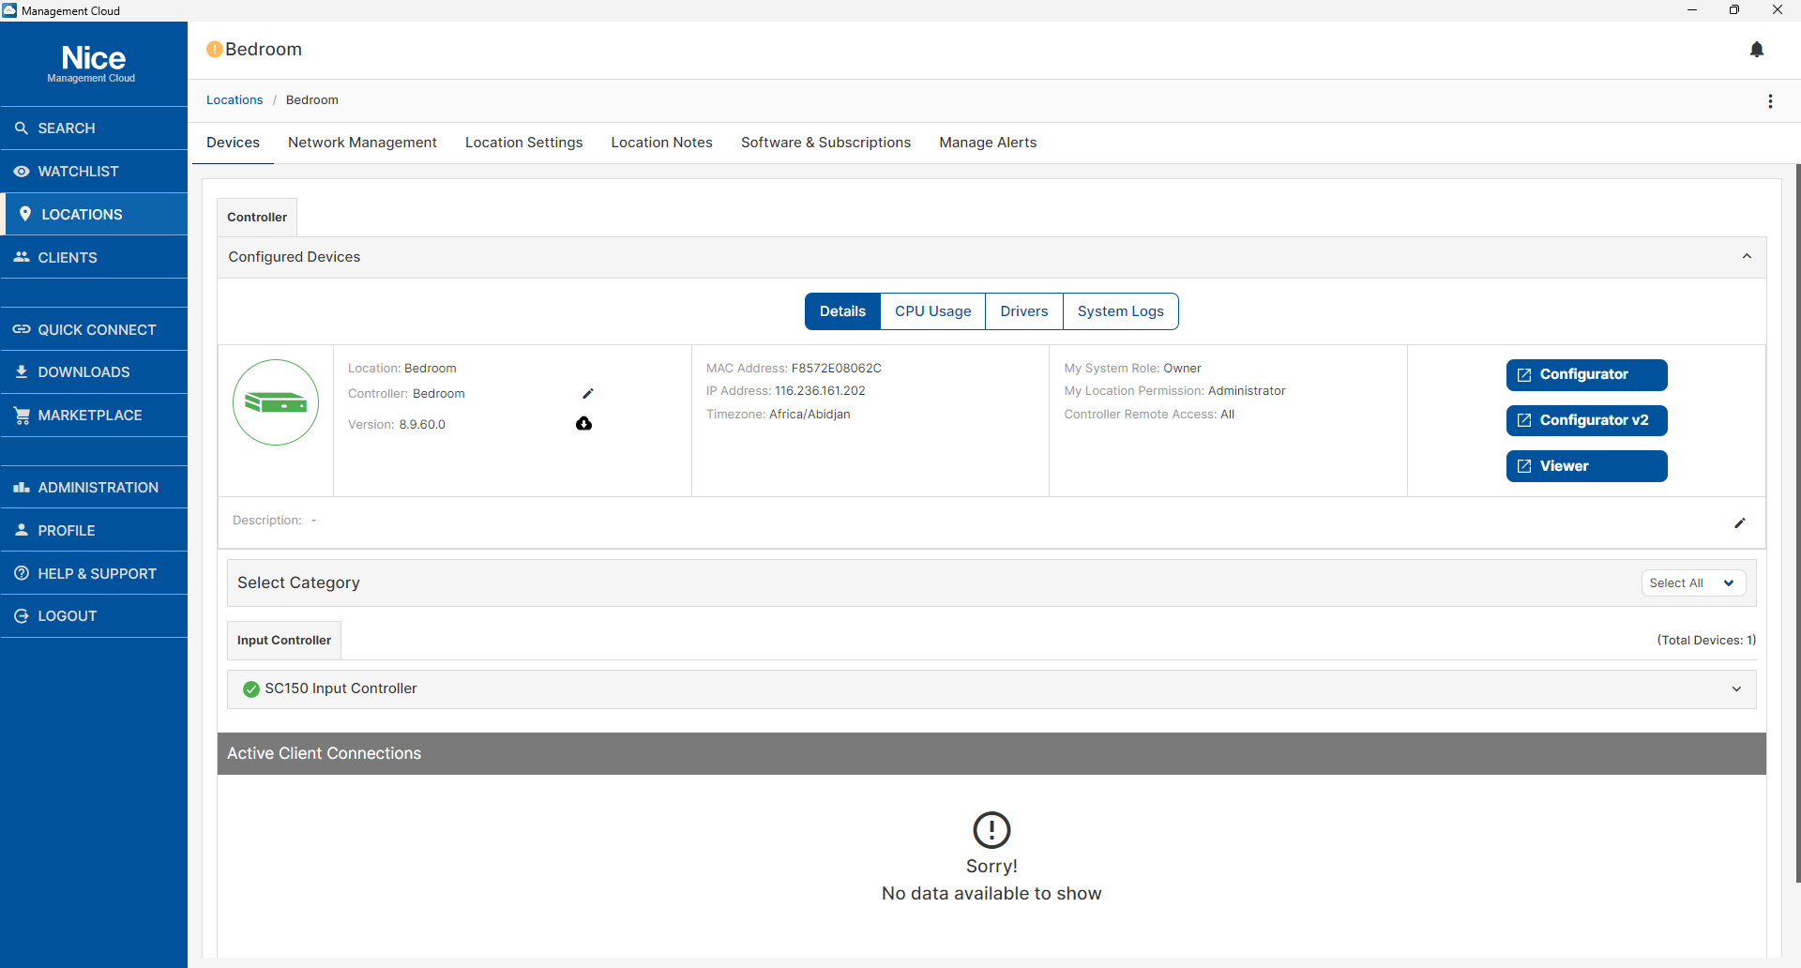Click the Locations breadcrumb link
The height and width of the screenshot is (968, 1801).
point(235,100)
